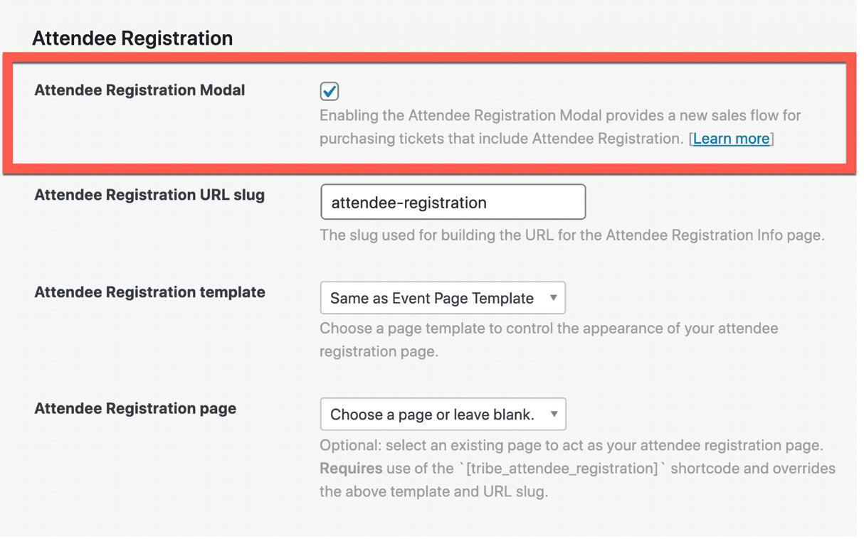Click the arrow on the registration page dropdown
Image resolution: width=864 pixels, height=539 pixels.
click(x=554, y=414)
